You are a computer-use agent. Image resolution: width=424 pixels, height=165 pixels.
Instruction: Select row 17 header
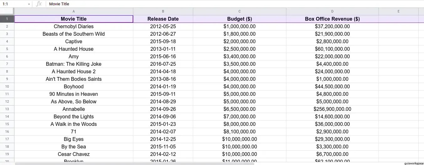coord(7,139)
